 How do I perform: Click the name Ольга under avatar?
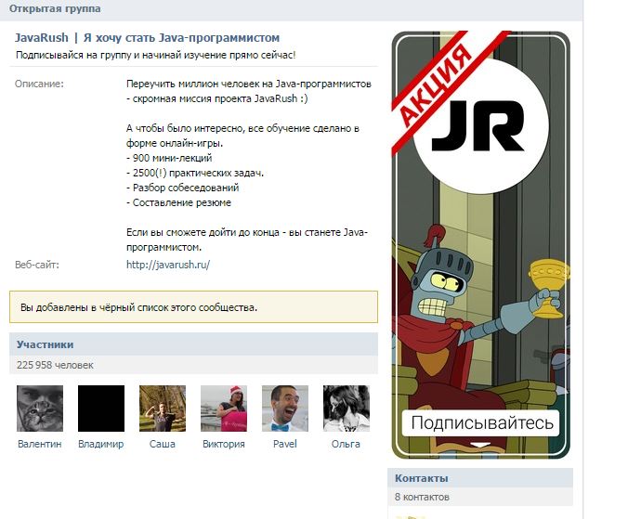pos(346,444)
